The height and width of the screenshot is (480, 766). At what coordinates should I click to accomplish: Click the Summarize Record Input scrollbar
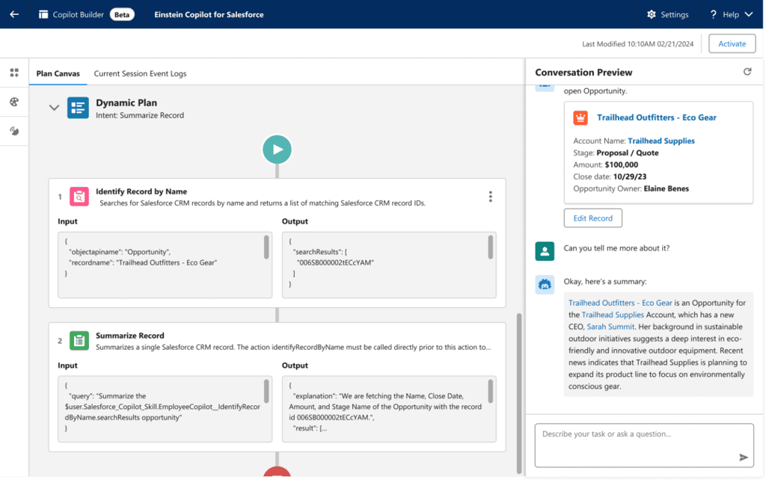266,391
